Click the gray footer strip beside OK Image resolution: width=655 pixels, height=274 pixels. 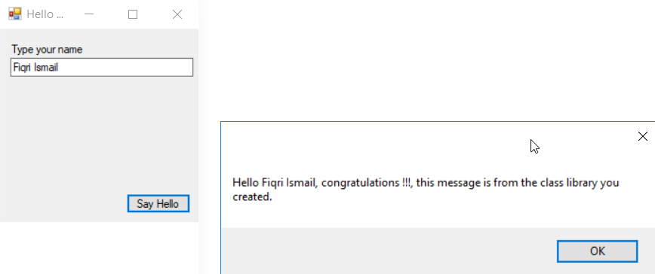[x=389, y=251]
